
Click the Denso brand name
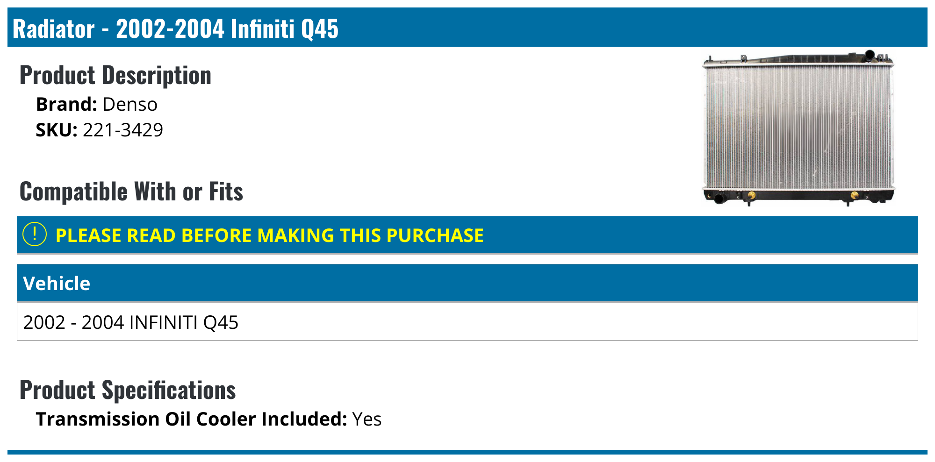130,104
